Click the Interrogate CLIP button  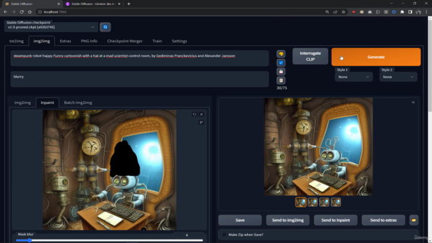(x=310, y=56)
